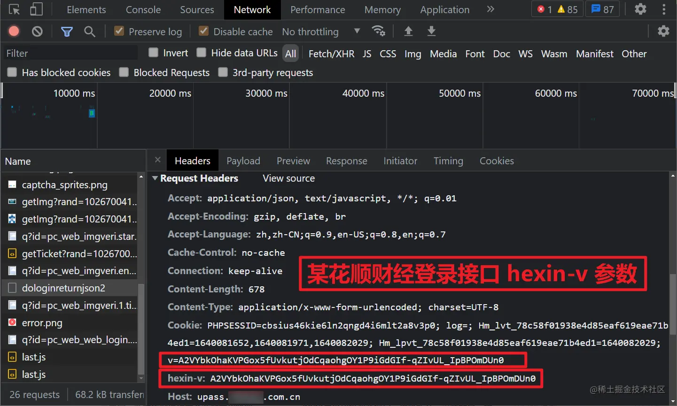Click the Filter text input field
This screenshot has height=406, width=677.
pos(70,53)
